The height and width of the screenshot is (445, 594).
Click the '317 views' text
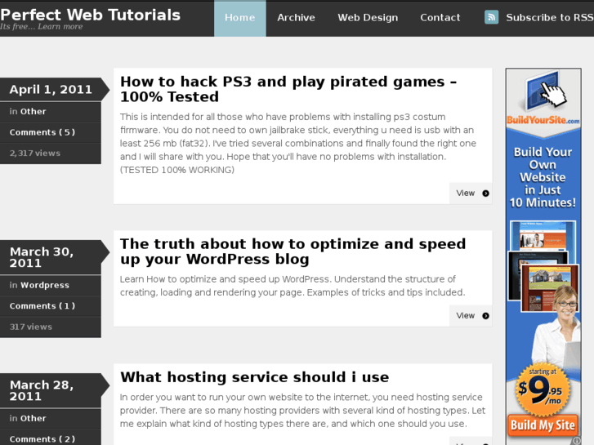31,327
